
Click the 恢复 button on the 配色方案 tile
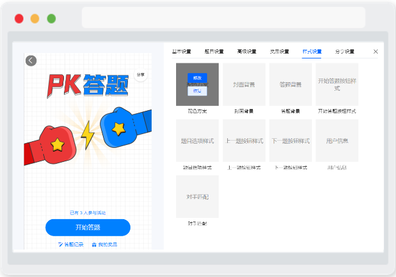point(197,91)
